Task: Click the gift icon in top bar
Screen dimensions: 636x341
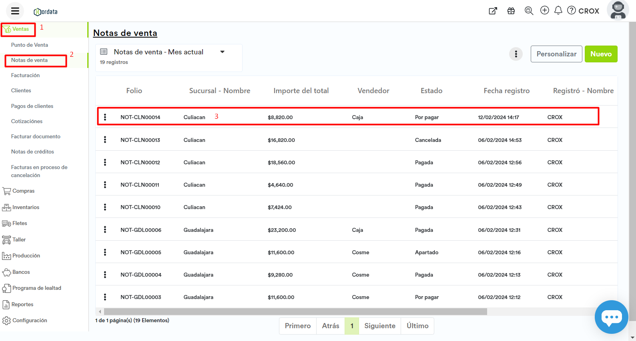Action: point(511,11)
